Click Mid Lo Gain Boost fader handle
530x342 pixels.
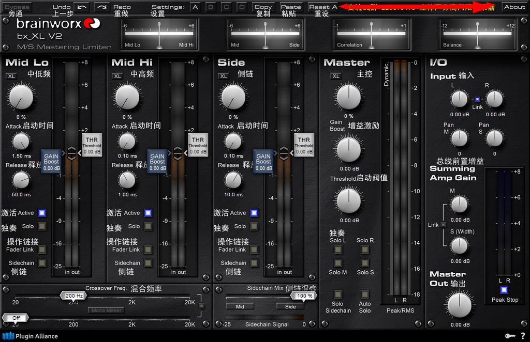[51, 161]
